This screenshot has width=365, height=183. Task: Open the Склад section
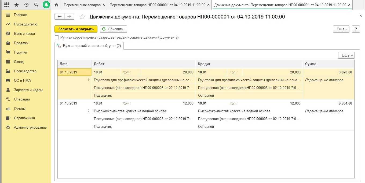[19, 62]
